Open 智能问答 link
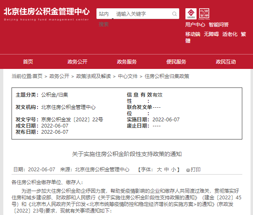 pos(219,24)
